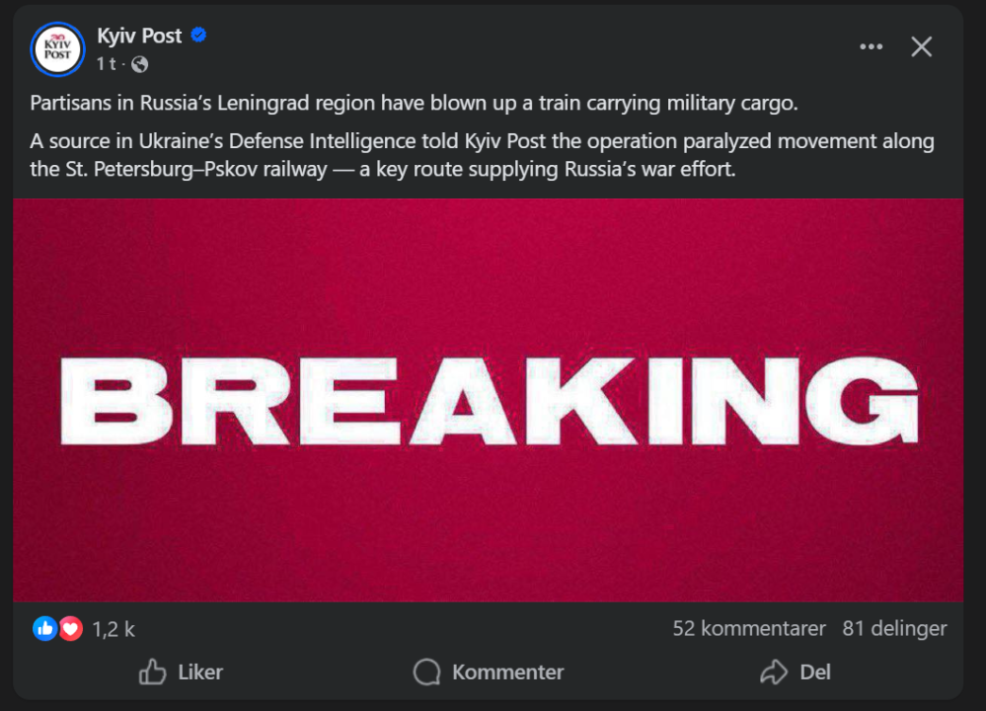Screen dimensions: 986x711
Task: Open the Kyiv Post profile picture
Action: click(58, 49)
